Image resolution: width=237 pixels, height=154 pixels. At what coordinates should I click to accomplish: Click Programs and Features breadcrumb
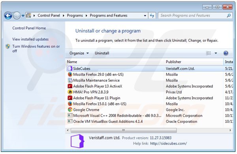coord(109,15)
